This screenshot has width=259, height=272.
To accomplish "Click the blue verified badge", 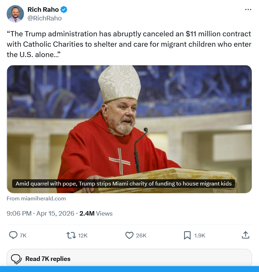I will [x=64, y=10].
